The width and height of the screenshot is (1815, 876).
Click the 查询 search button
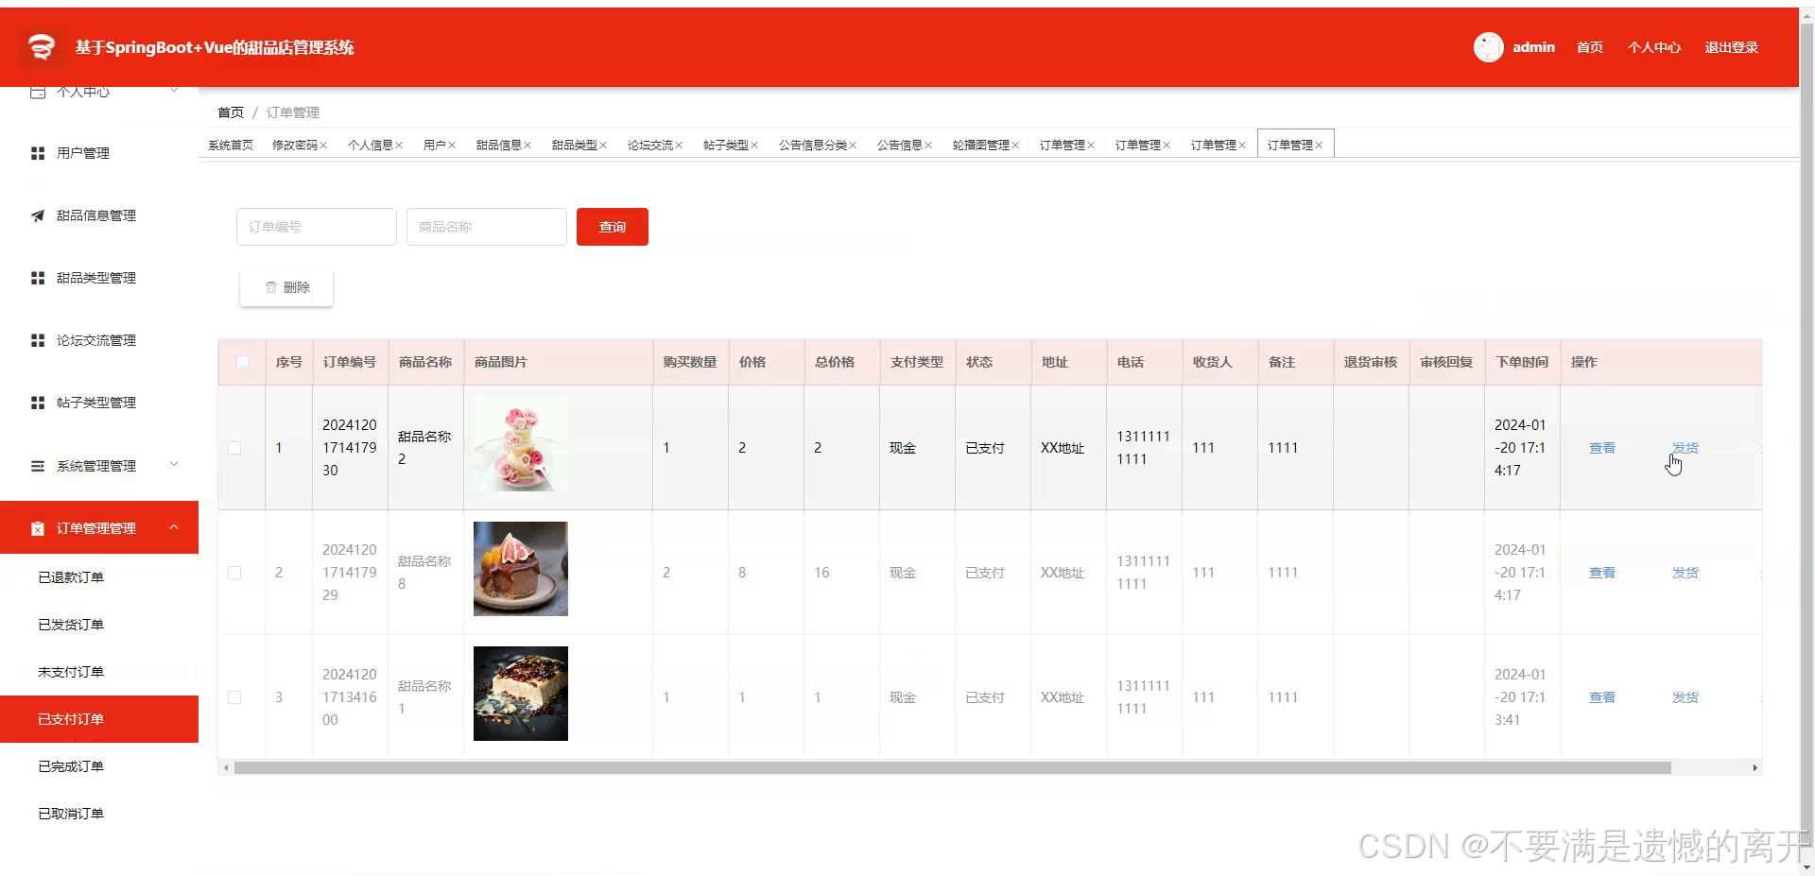[x=612, y=226]
